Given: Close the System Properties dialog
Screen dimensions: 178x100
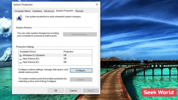Looking at the screenshot, I should tap(97, 4).
